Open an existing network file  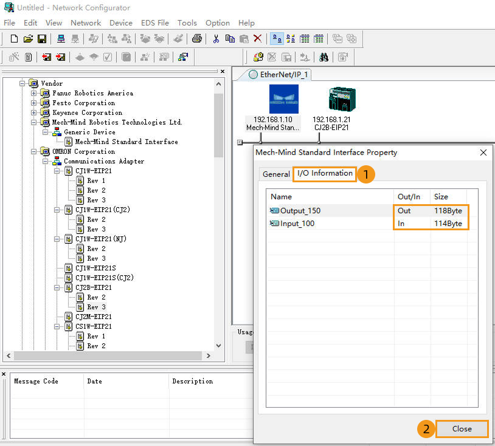27,38
